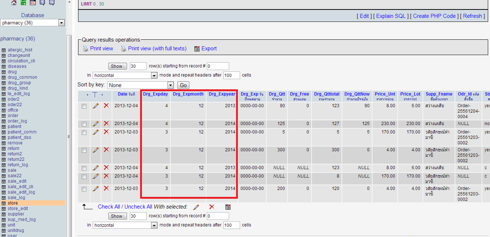The height and width of the screenshot is (237, 490).
Task: Edit the row with Drg_Qtt 125 via pencil icon
Action: pyautogui.click(x=96, y=124)
